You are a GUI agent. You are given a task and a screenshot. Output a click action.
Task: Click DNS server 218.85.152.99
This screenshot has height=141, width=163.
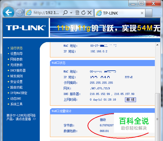100,94
